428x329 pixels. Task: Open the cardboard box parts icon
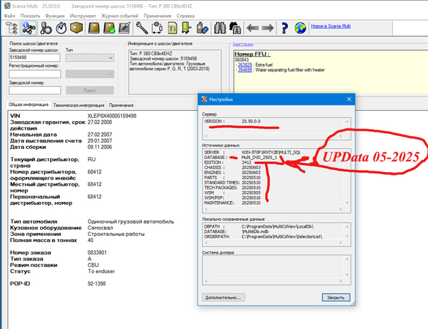pyautogui.click(x=77, y=28)
